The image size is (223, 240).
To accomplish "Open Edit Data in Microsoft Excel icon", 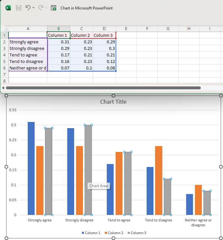I will coord(54,8).
